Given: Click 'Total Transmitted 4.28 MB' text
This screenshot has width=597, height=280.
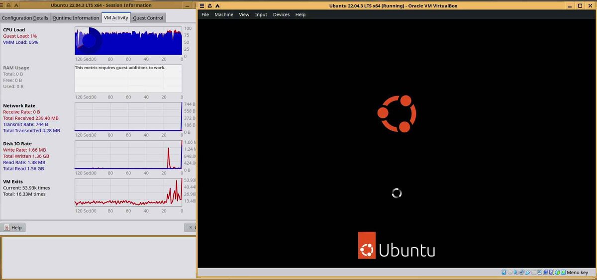Looking at the screenshot, I should [x=31, y=131].
